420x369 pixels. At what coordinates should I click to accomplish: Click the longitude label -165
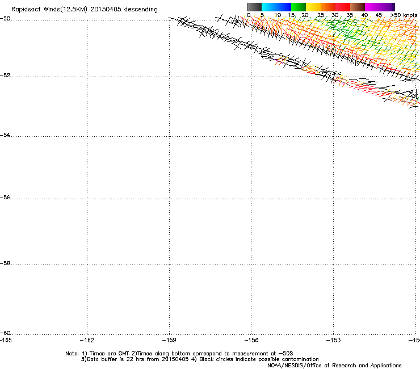click(5, 340)
